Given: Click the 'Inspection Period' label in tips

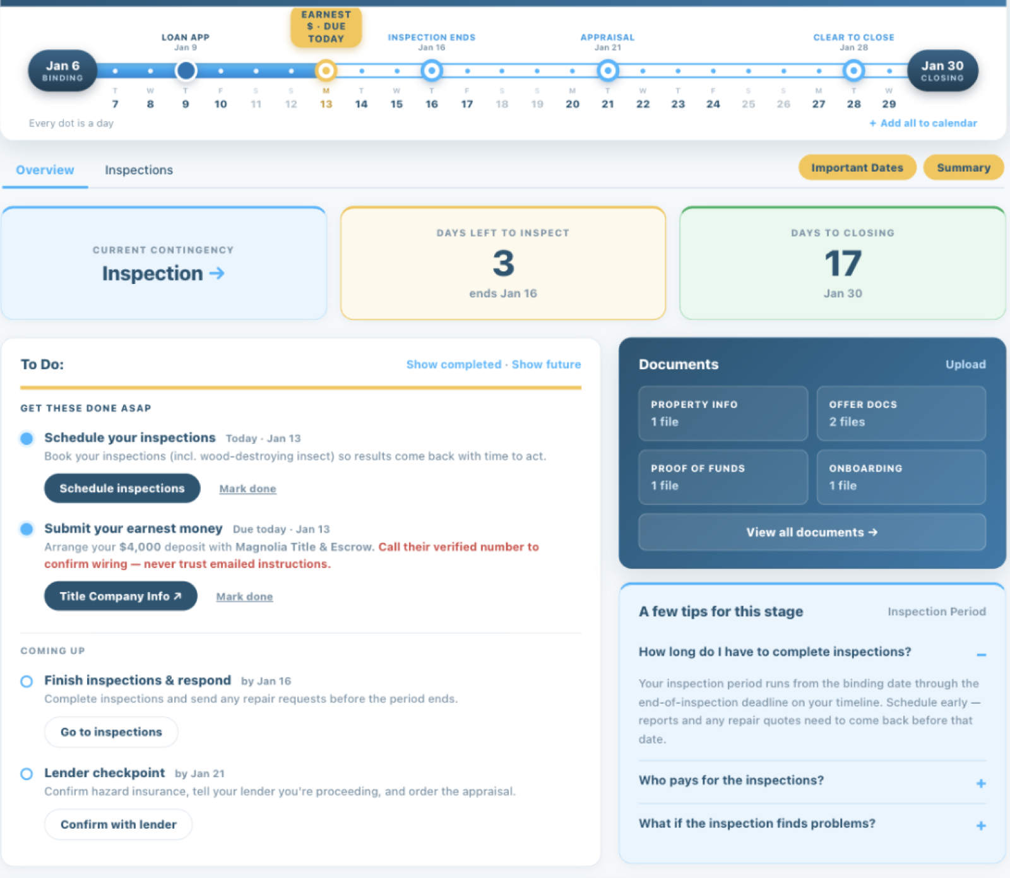Looking at the screenshot, I should click(x=937, y=612).
